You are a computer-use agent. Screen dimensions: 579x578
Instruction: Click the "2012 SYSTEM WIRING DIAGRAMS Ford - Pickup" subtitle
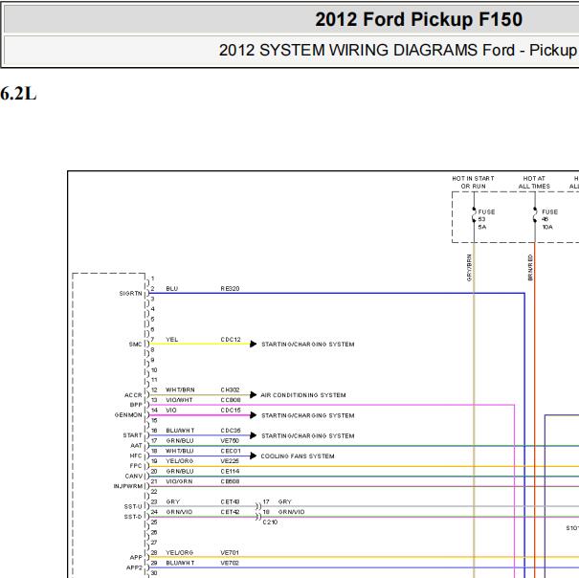tap(398, 50)
